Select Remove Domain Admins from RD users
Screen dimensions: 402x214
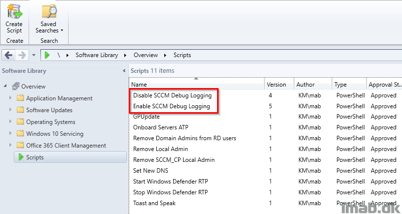coord(184,138)
